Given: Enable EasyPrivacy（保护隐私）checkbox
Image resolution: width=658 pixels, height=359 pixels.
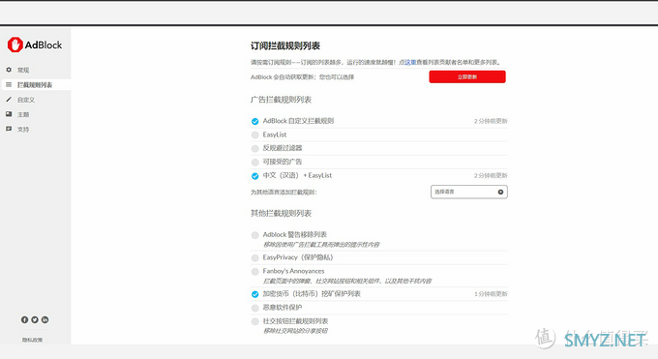Looking at the screenshot, I should click(254, 257).
